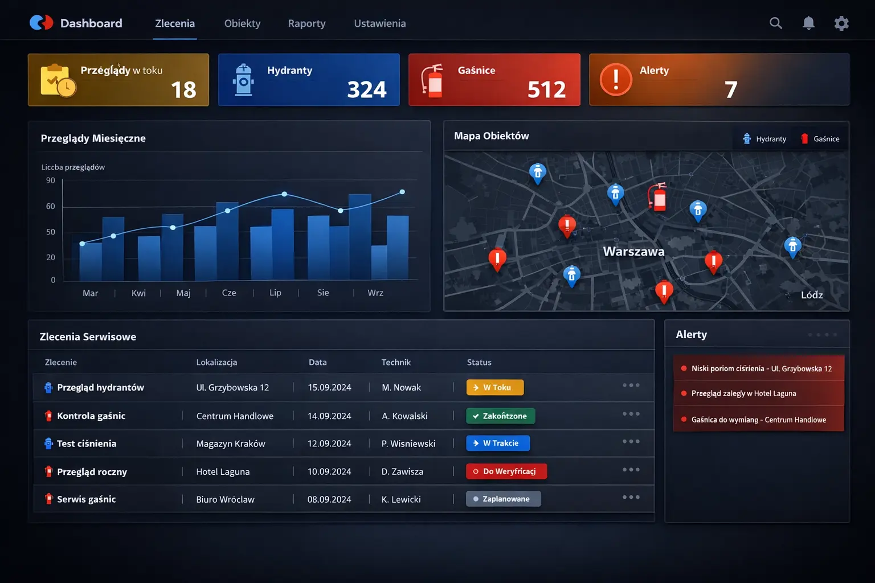Toggle the Gaśnice map legend filter
Screen dimensions: 875x583
(820, 138)
